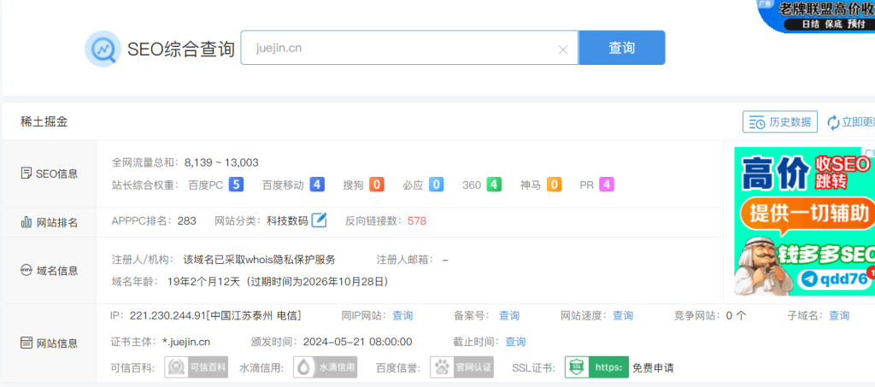Click the 稀土掘金 site title
The image size is (875, 387).
tap(43, 121)
